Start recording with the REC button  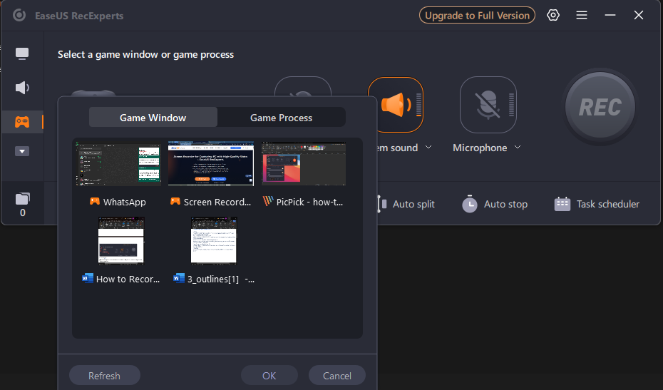pyautogui.click(x=600, y=107)
